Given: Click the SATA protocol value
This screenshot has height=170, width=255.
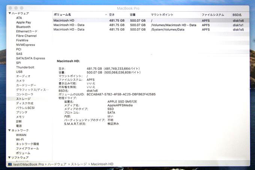Looking at the screenshot, I should [111, 113].
